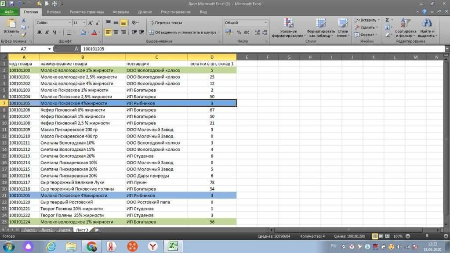This screenshot has height=253, width=450.
Task: Open Условное форматирование menu
Action: pyautogui.click(x=288, y=28)
